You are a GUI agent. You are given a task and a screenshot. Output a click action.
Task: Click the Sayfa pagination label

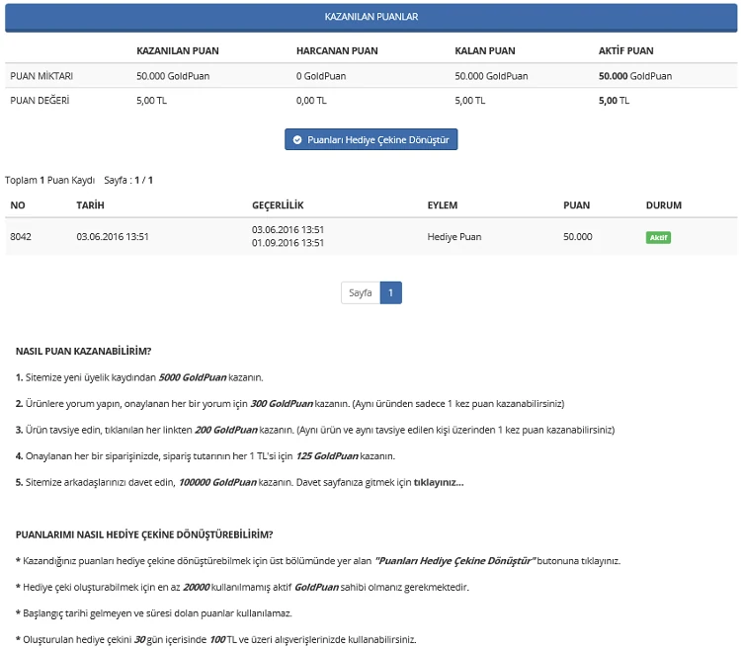(361, 293)
